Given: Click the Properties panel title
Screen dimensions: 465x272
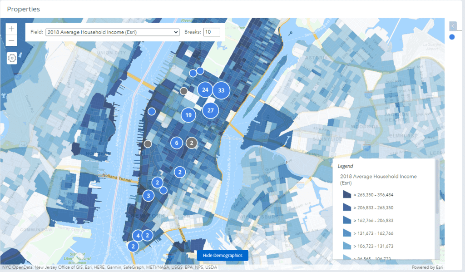Looking at the screenshot, I should pos(23,9).
